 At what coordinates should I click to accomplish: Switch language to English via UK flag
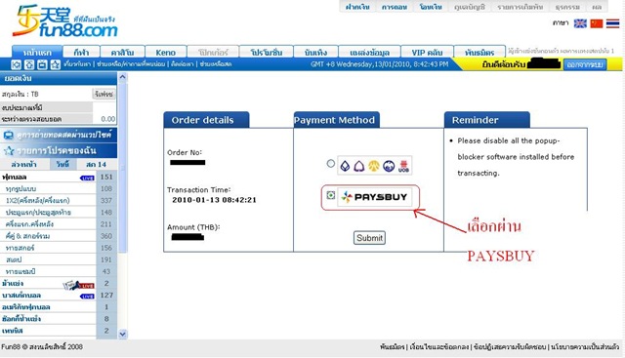[x=580, y=23]
